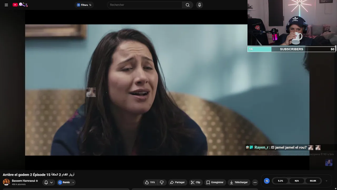Viewport: 337px width, 190px height.
Task: Focus the Rechercher search field
Action: (145, 5)
